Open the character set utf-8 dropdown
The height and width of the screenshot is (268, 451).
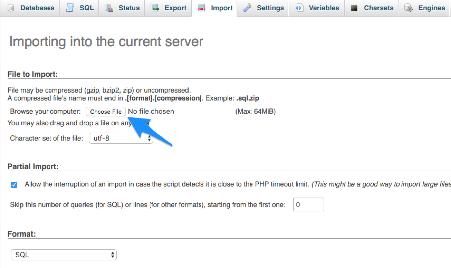pyautogui.click(x=121, y=139)
